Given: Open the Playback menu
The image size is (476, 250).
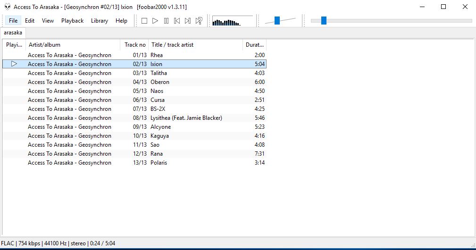Looking at the screenshot, I should coord(72,21).
